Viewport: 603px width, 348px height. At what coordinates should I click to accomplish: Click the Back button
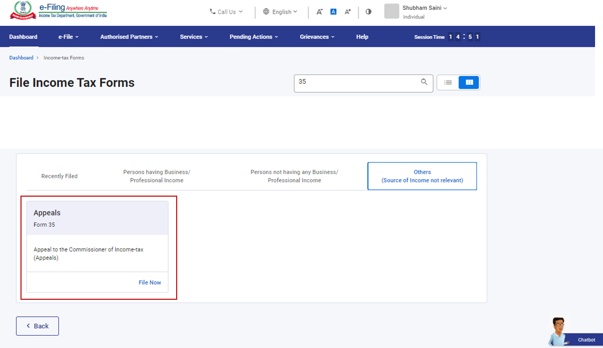[37, 326]
